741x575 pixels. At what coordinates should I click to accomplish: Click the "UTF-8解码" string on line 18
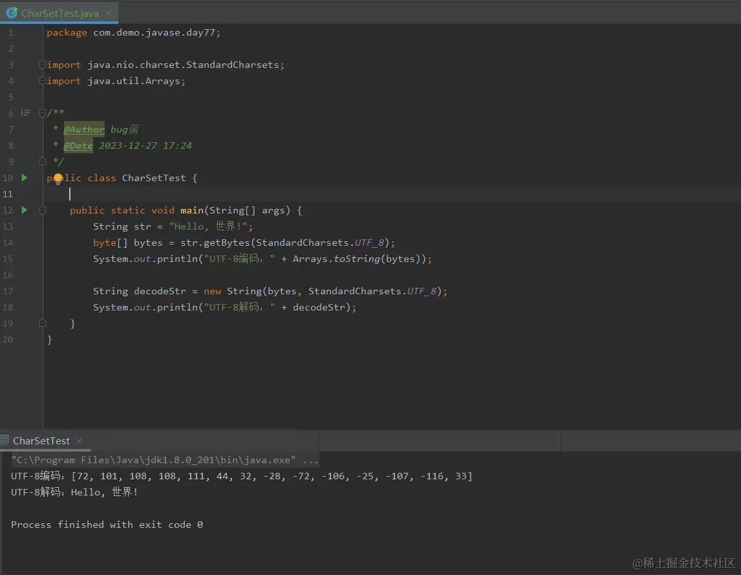point(239,307)
